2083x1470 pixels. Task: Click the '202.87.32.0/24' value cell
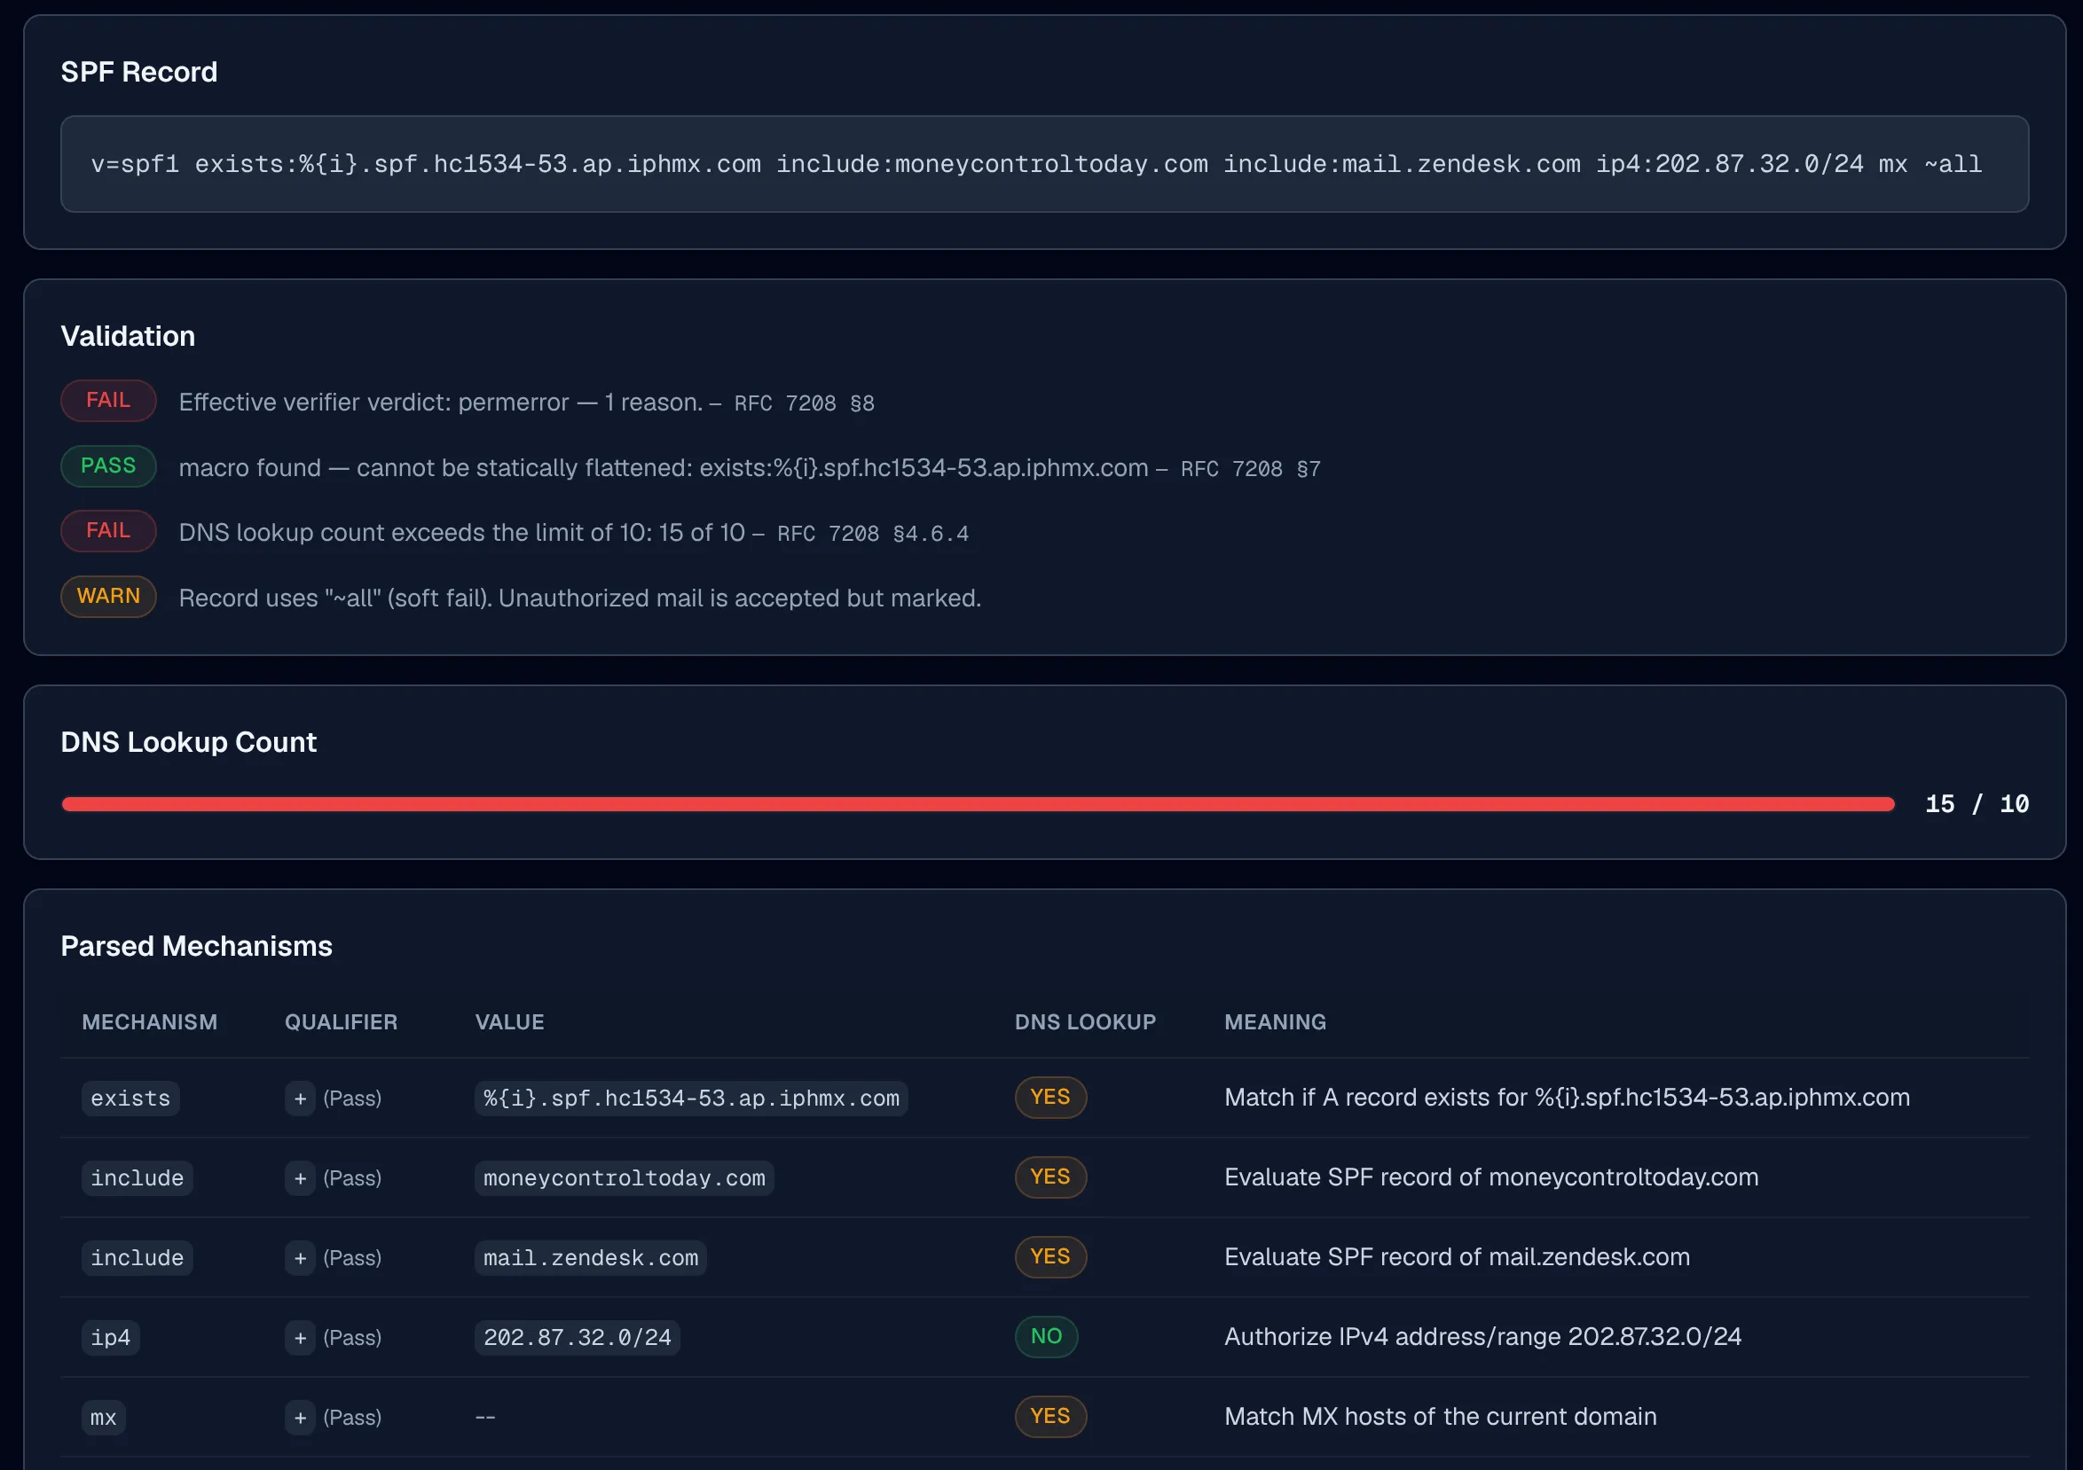pos(577,1338)
